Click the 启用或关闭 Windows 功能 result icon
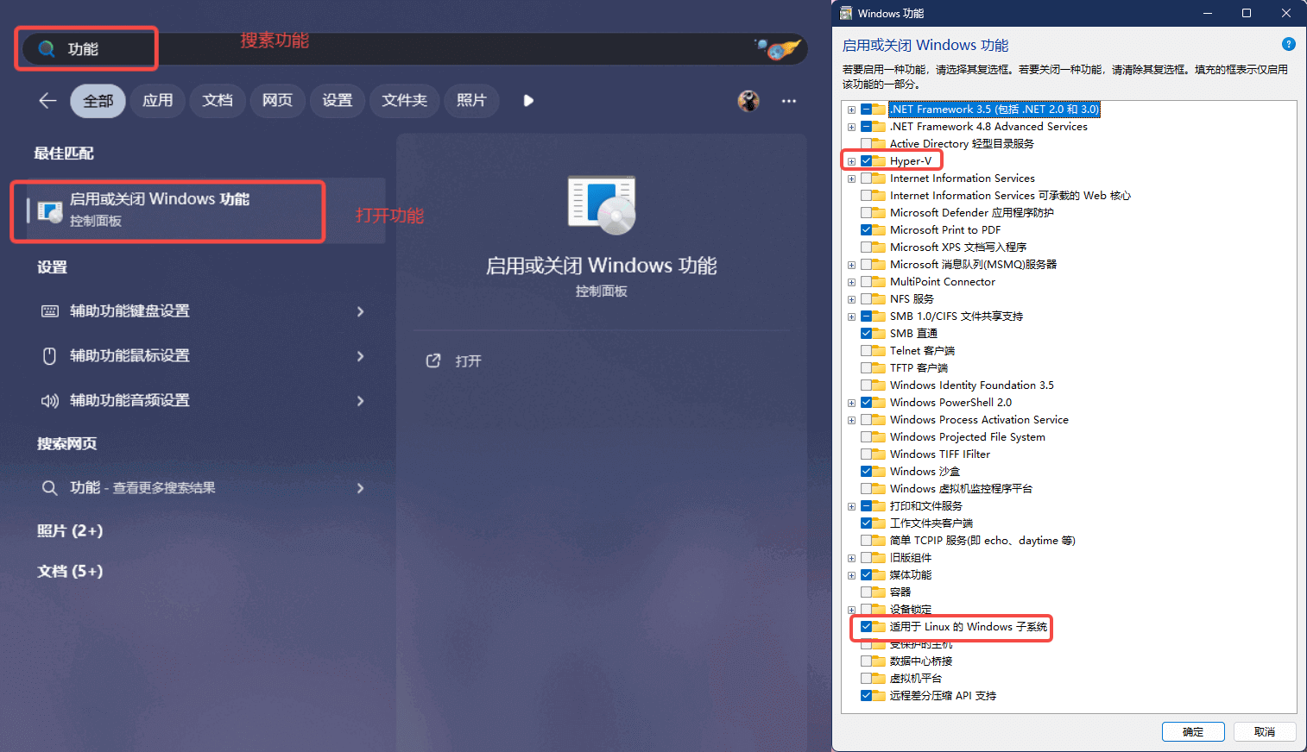Screen dimensions: 1307x752 pos(50,210)
